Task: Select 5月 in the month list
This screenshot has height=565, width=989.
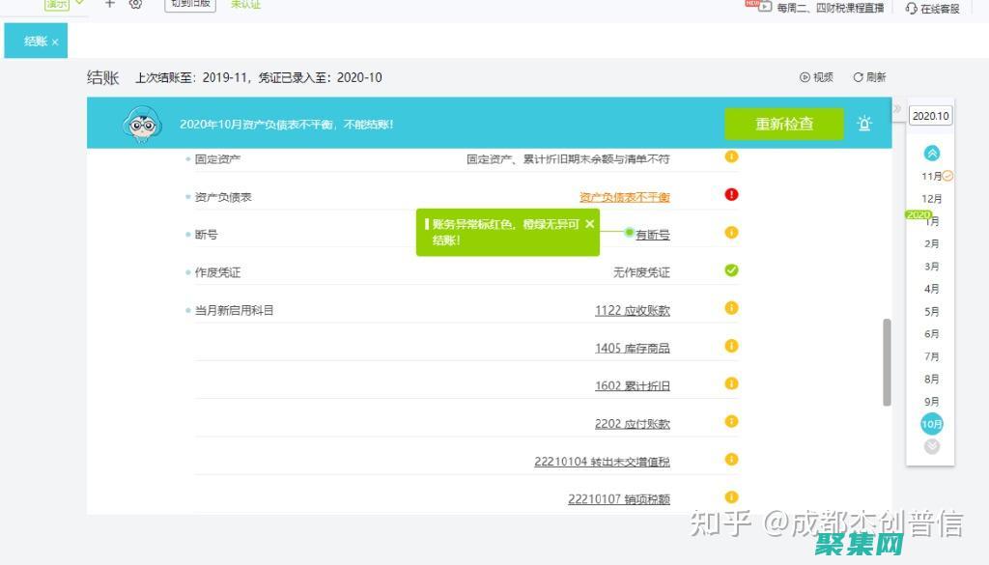Action: (x=930, y=311)
